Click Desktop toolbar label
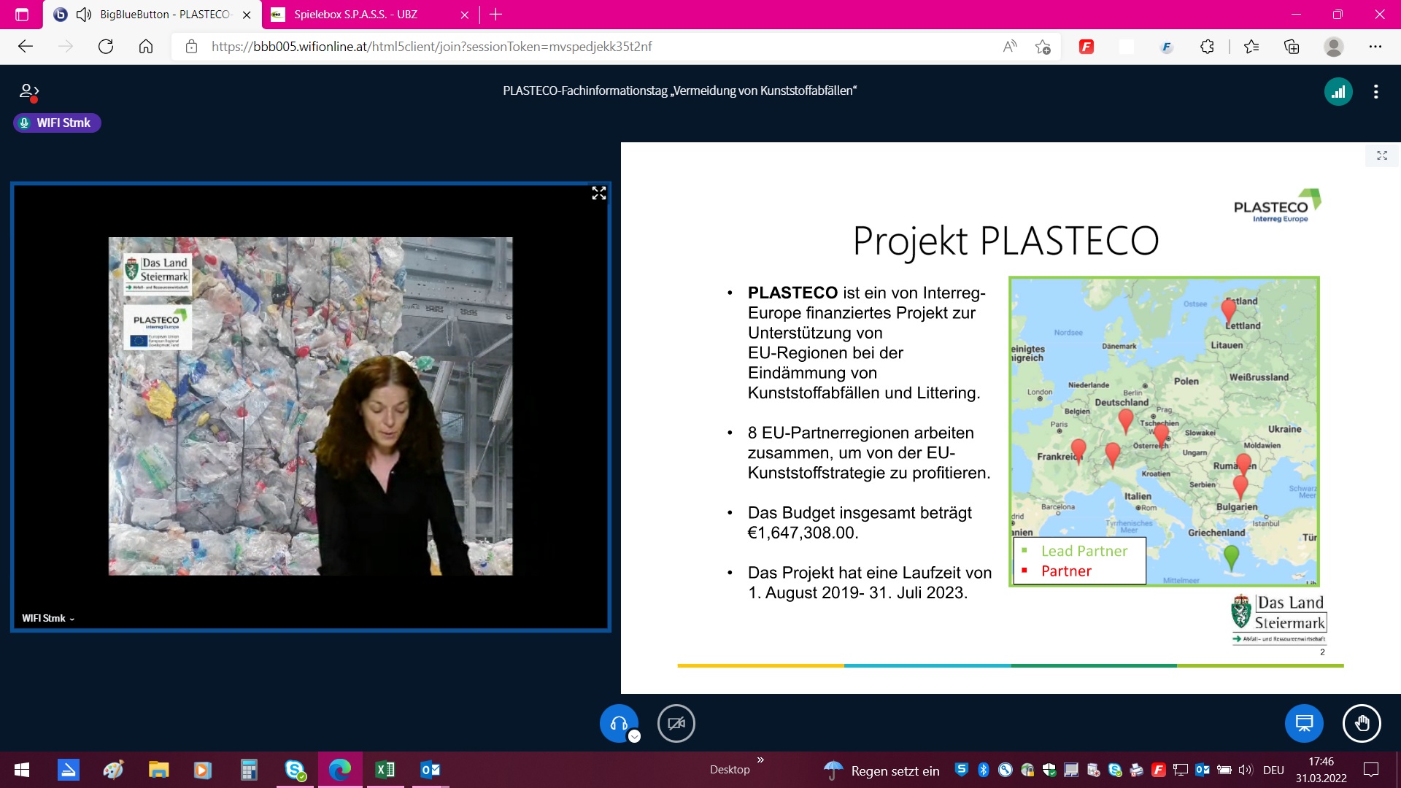 click(730, 770)
